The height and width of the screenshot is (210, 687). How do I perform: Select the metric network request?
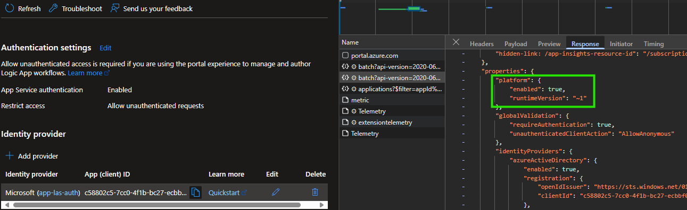[392, 100]
